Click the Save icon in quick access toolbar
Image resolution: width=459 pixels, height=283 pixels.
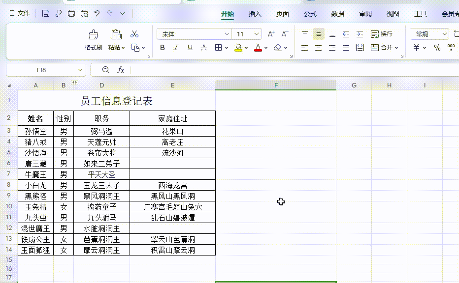tap(45, 13)
